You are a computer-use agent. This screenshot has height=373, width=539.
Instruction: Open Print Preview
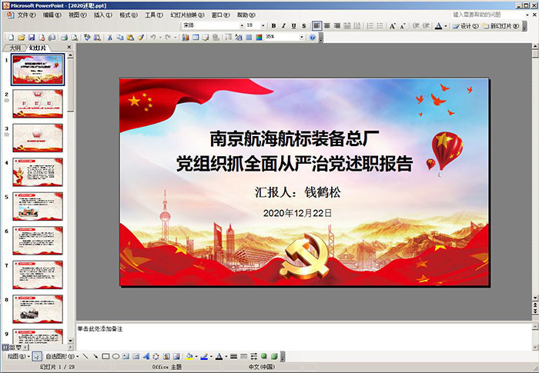74,38
